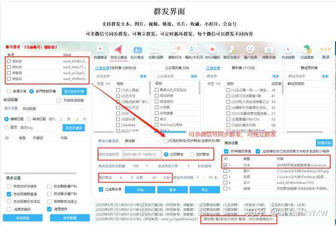
Task: Choose the 图灵 radio option
Action: 7,127
